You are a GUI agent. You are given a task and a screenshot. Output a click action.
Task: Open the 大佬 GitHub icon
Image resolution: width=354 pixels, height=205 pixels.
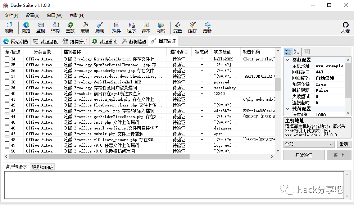point(345,28)
